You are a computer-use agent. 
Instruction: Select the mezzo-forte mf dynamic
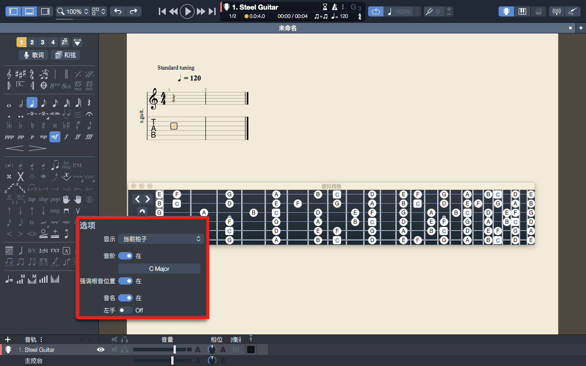(55, 136)
